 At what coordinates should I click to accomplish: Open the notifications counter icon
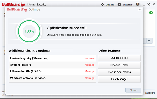point(138,4)
